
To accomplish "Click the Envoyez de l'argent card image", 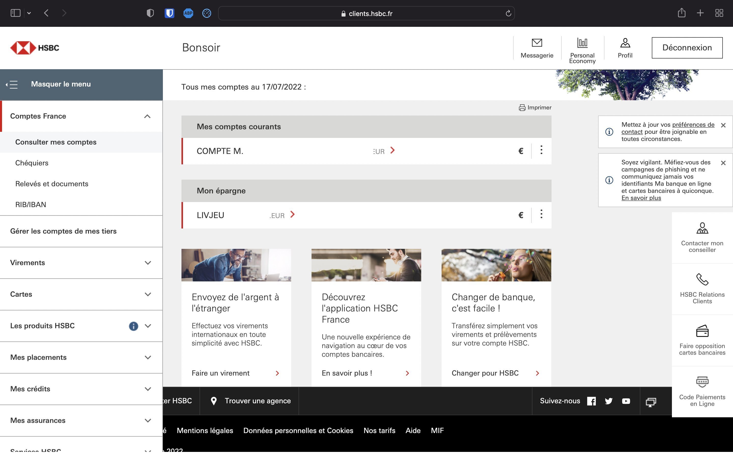I will click(236, 265).
